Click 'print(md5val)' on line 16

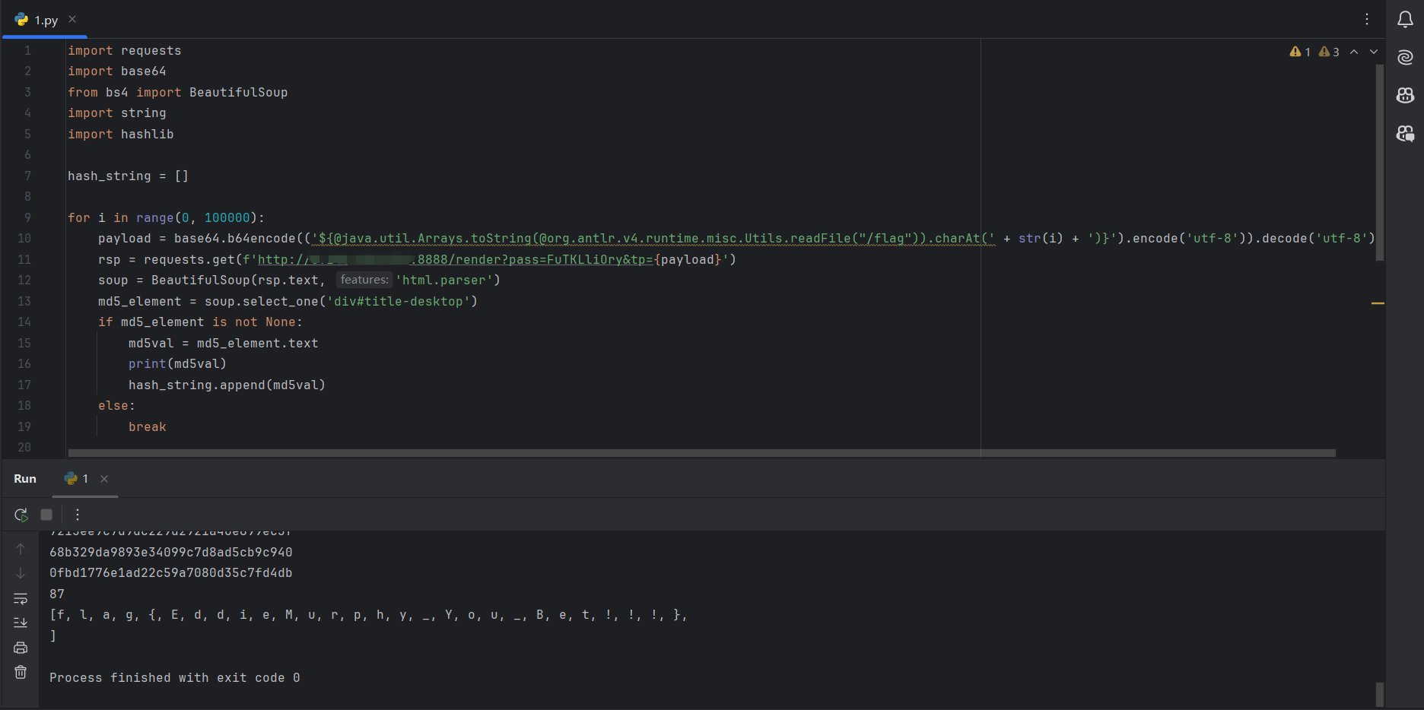click(x=177, y=364)
